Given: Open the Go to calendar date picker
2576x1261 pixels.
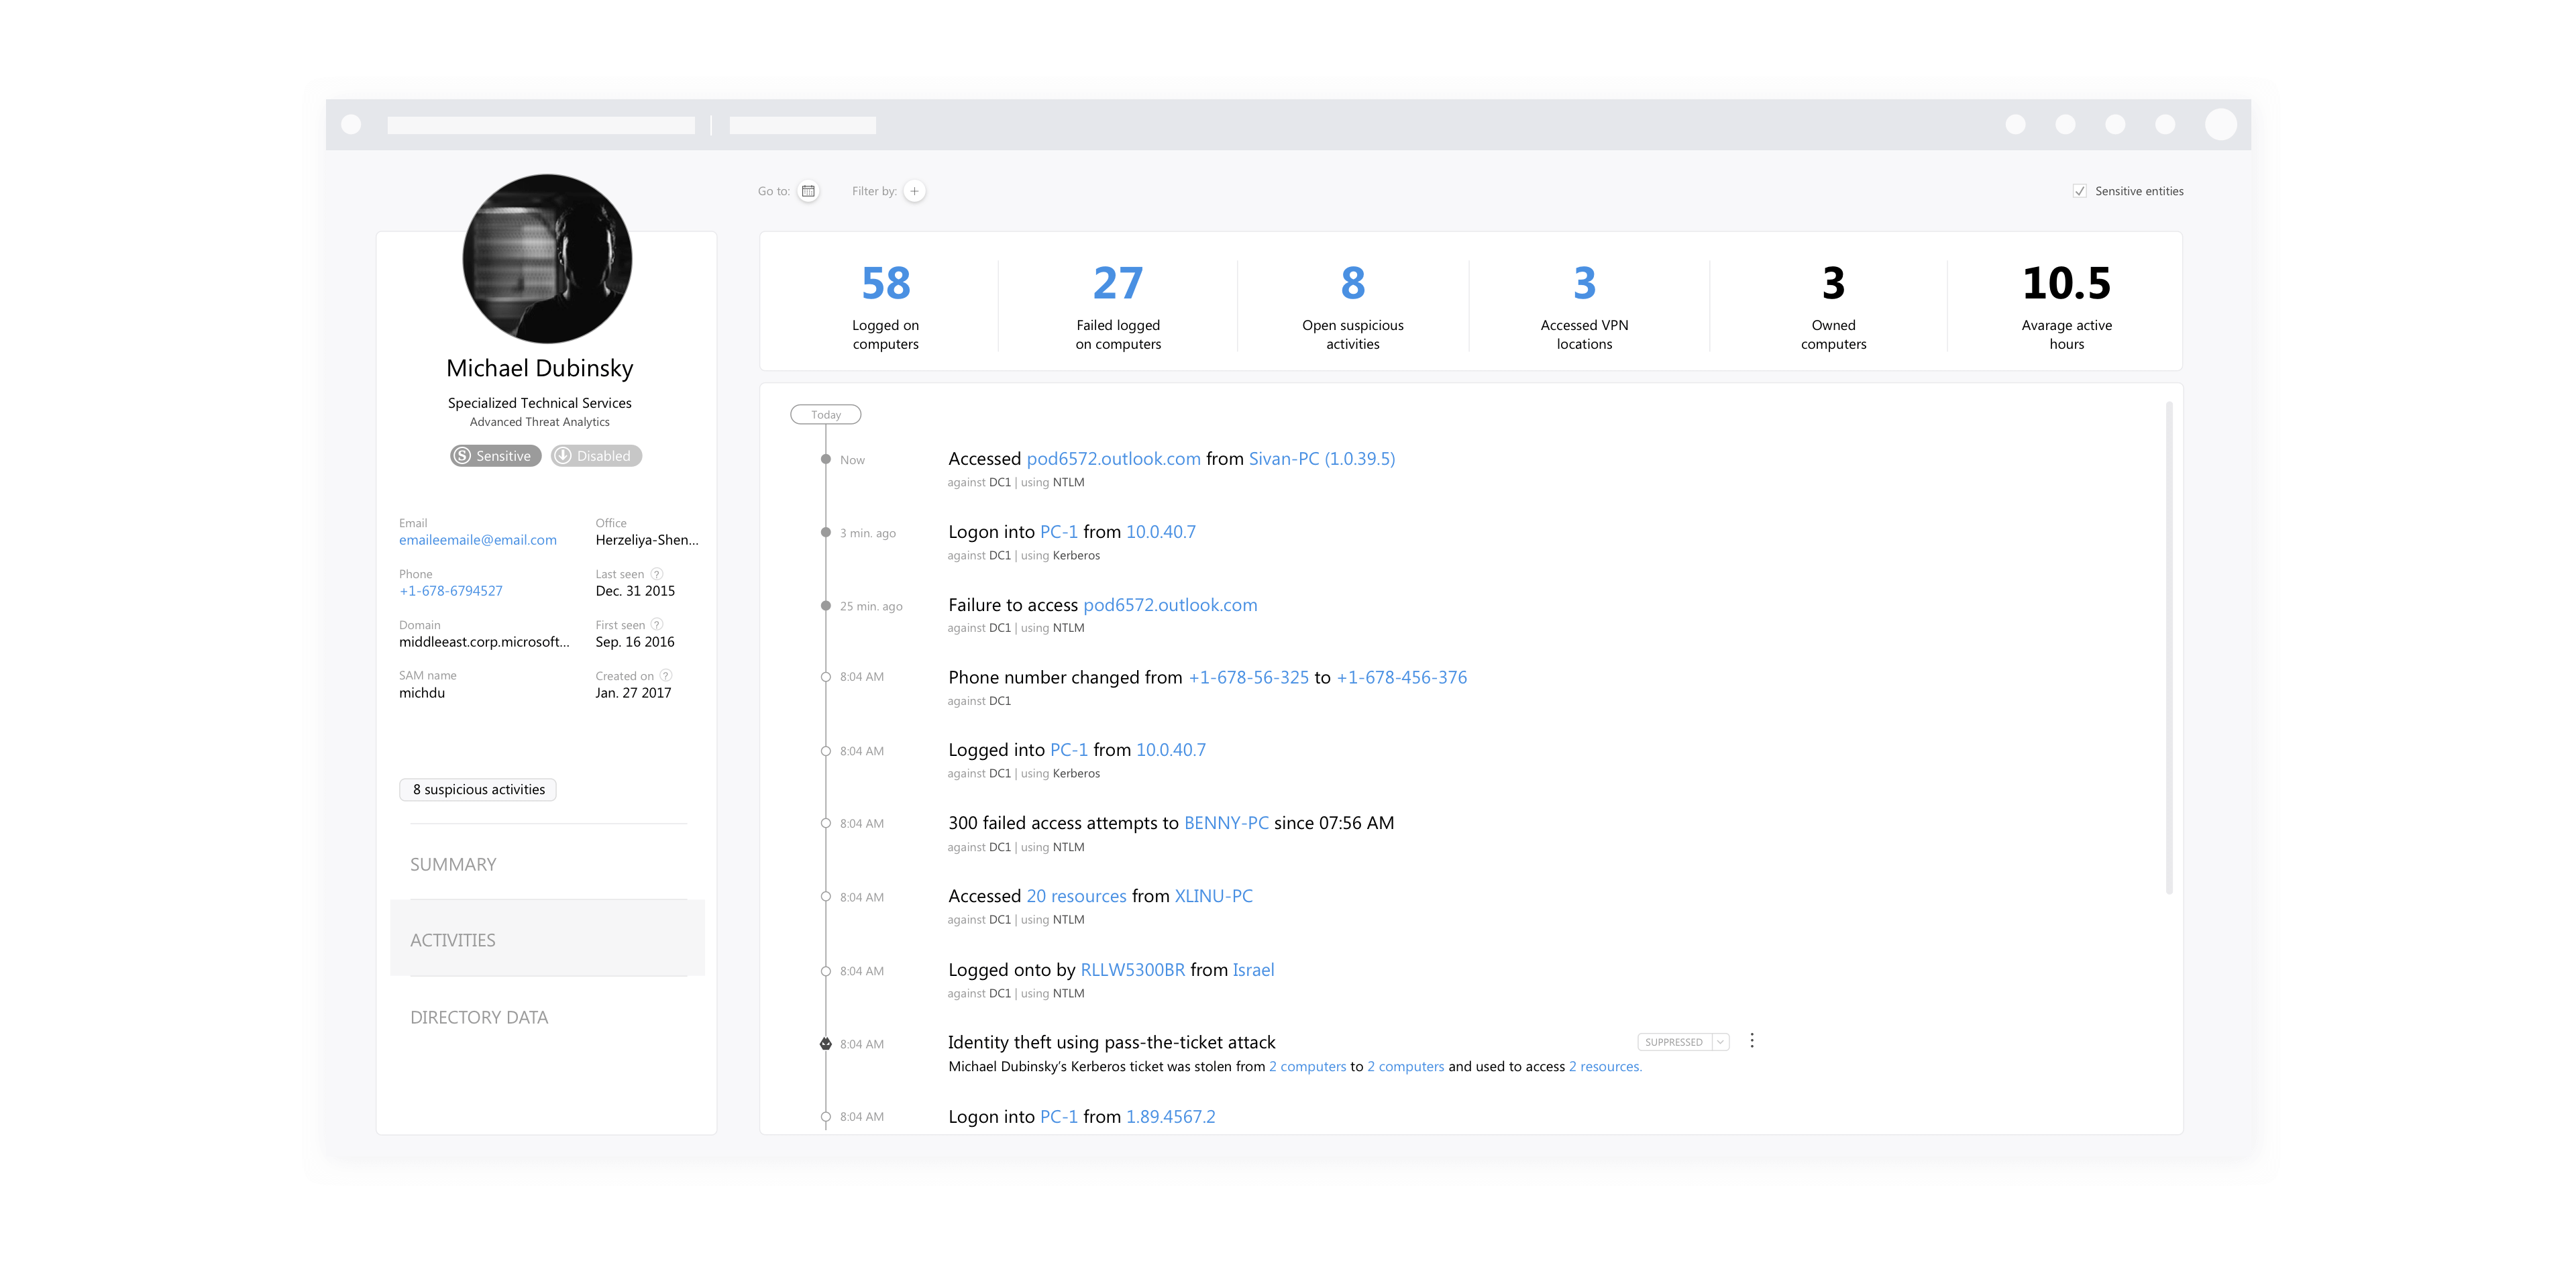Looking at the screenshot, I should pos(808,191).
